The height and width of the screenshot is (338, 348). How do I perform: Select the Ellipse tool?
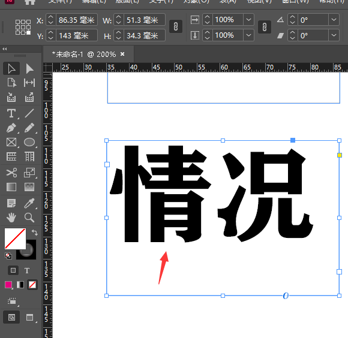29,142
